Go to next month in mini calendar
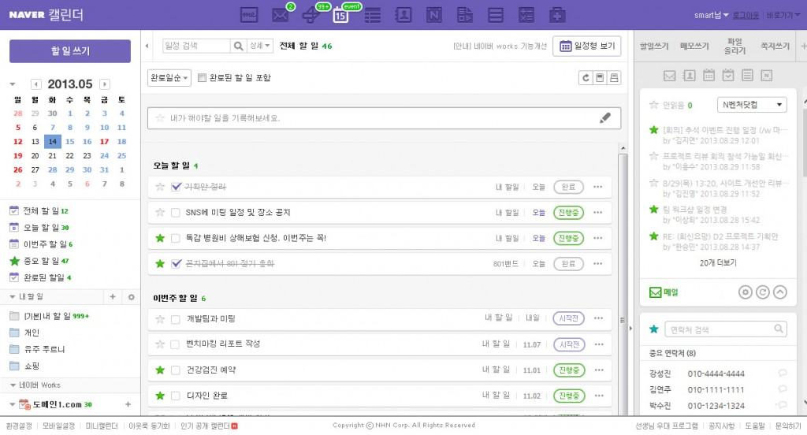This screenshot has height=435, width=807. click(x=105, y=84)
